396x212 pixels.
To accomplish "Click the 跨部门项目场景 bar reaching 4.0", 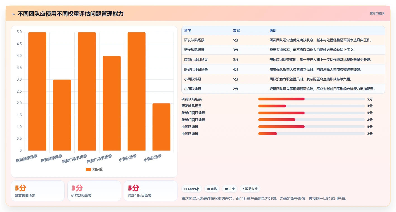I will coord(112,103).
